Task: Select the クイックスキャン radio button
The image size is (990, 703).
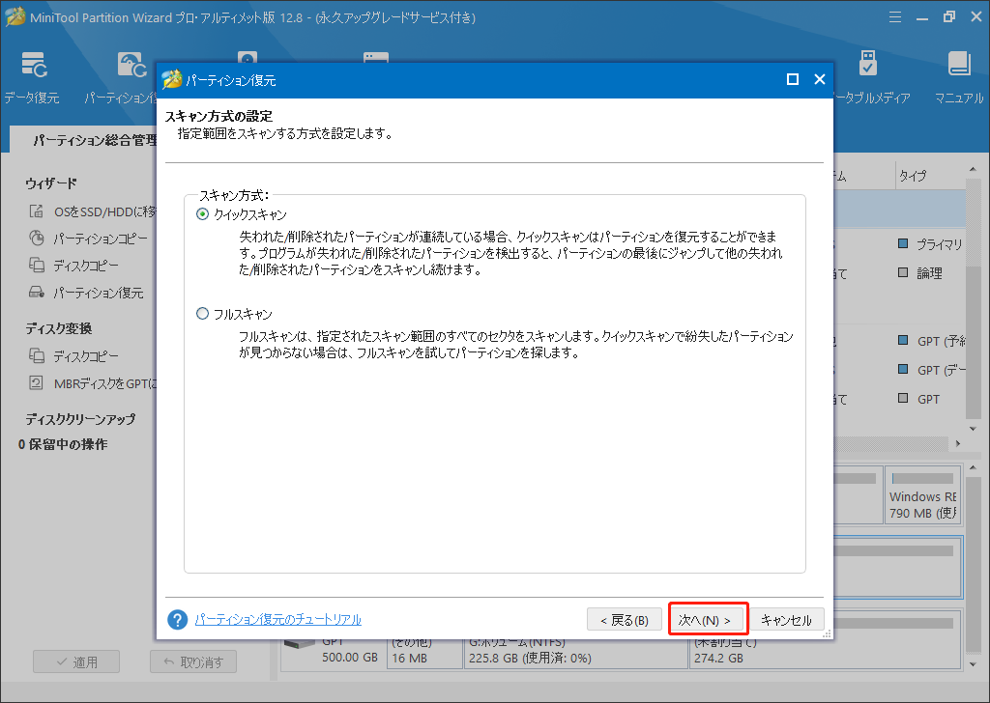Action: (x=202, y=214)
